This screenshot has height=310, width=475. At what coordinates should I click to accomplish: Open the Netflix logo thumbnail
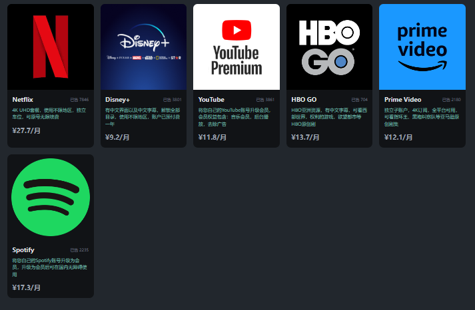(x=51, y=47)
